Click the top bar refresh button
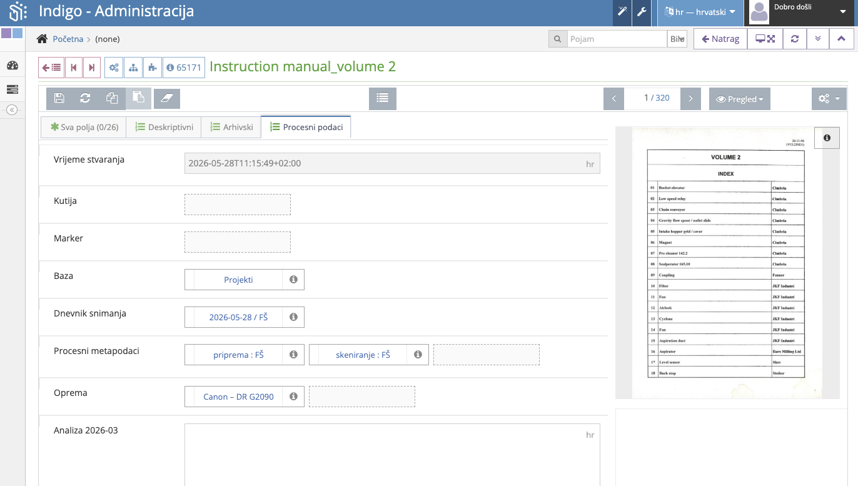 pos(795,39)
